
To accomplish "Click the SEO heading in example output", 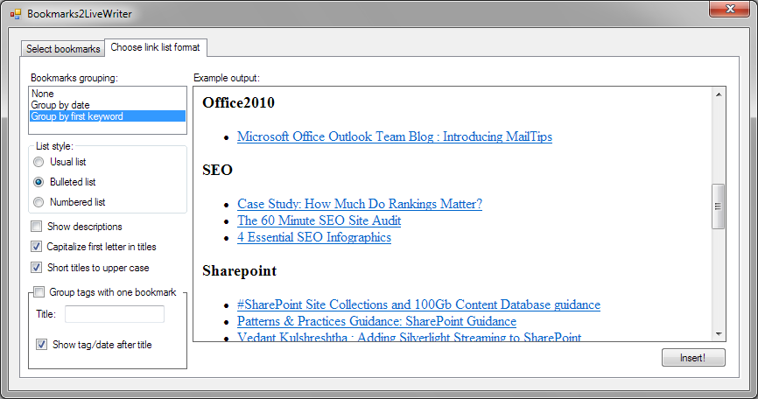I will 218,170.
